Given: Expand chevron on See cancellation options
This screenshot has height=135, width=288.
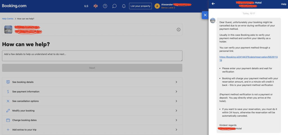Looking at the screenshot, I should click(176, 101).
